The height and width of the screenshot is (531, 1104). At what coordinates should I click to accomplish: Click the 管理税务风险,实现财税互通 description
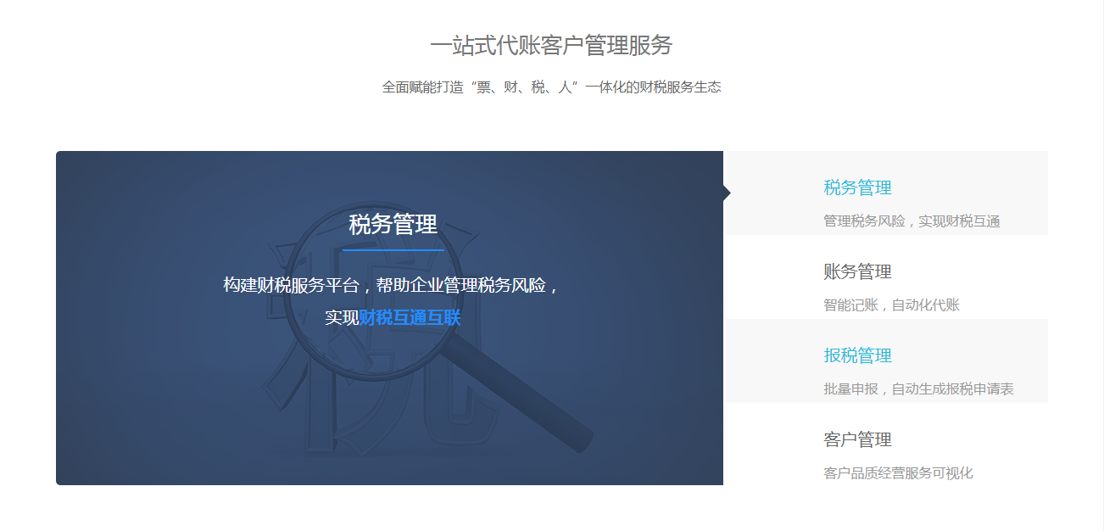[912, 221]
